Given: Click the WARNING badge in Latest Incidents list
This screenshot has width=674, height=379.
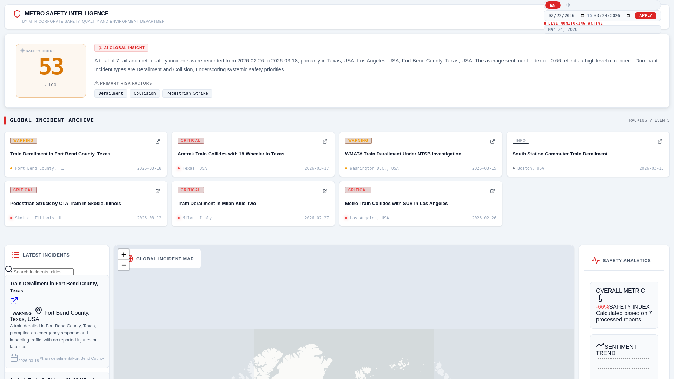Looking at the screenshot, I should [x=22, y=313].
